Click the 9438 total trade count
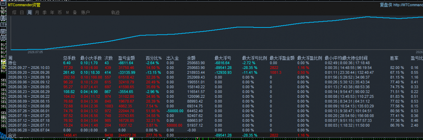Image resolution: width=423 pixels, height=140 pixels. pos(109,135)
